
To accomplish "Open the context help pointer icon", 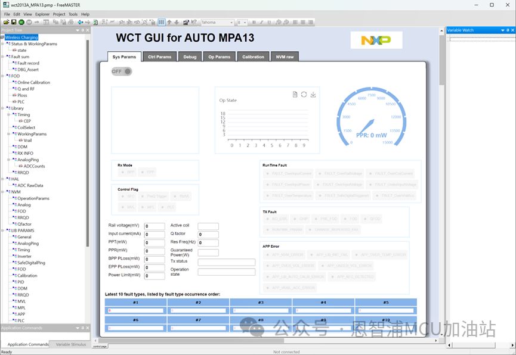I will pos(194,23).
